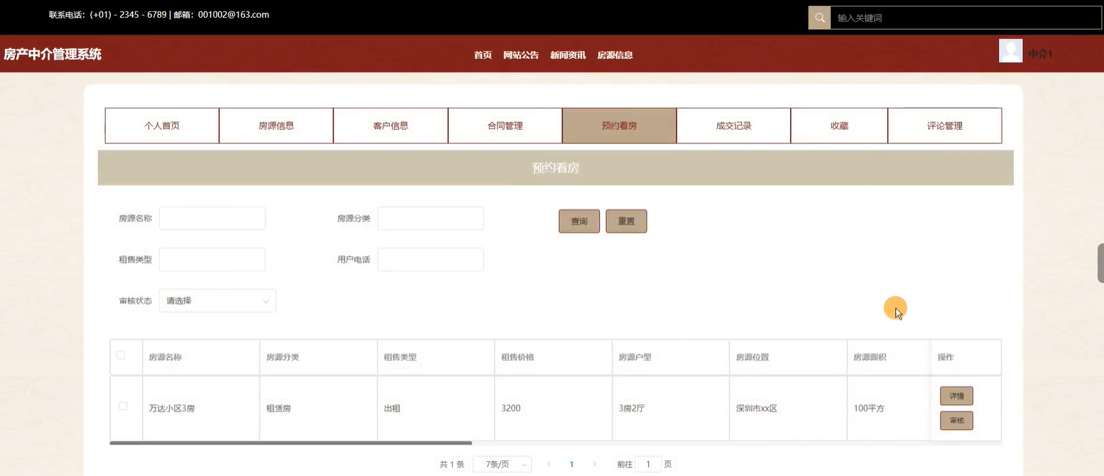1104x476 pixels.
Task: Check the 万达小区3房 row checkbox
Action: pyautogui.click(x=123, y=406)
